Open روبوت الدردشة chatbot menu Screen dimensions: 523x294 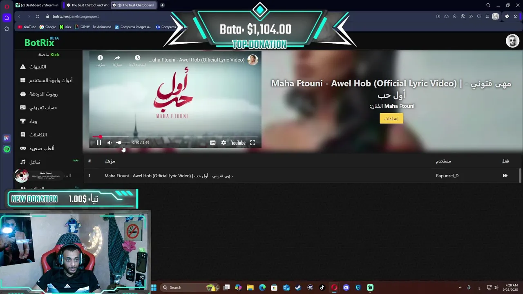pos(39,94)
